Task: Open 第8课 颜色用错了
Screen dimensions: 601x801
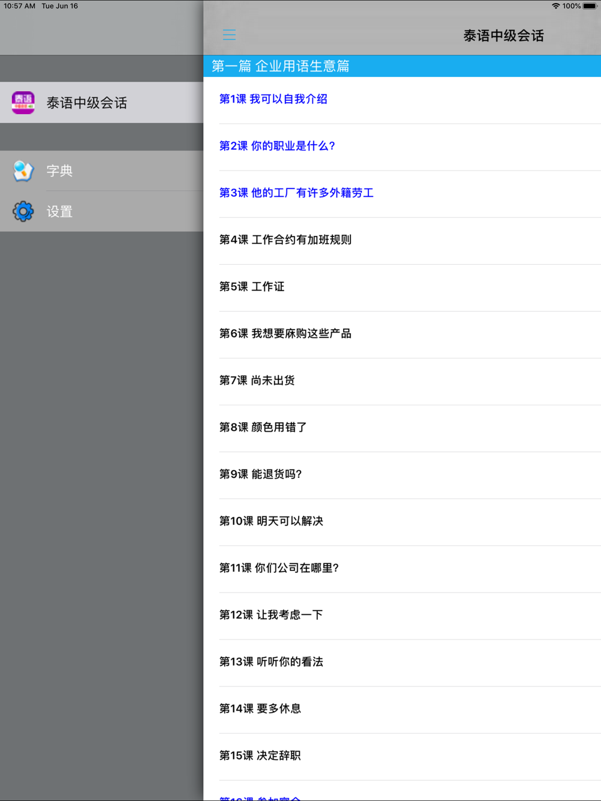Action: tap(402, 428)
